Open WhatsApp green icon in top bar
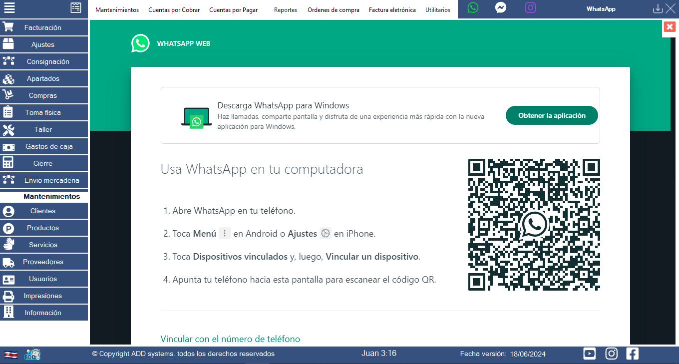679x364 pixels. click(x=473, y=8)
